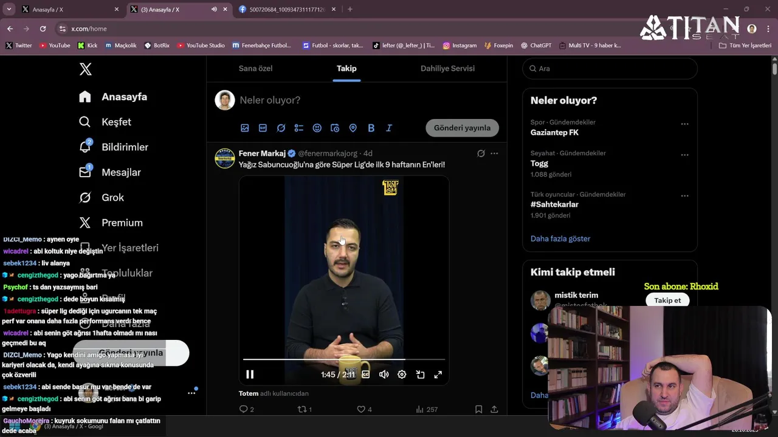The width and height of the screenshot is (778, 437).
Task: Click Daha fazla göster in trends
Action: click(x=560, y=239)
